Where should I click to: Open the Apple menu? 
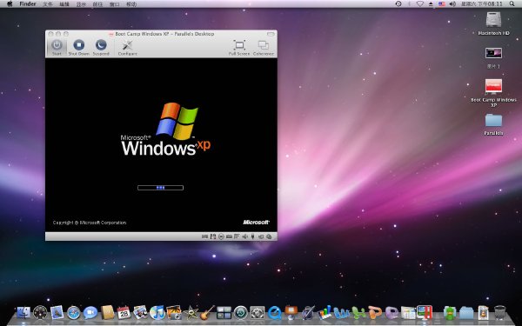[x=10, y=4]
